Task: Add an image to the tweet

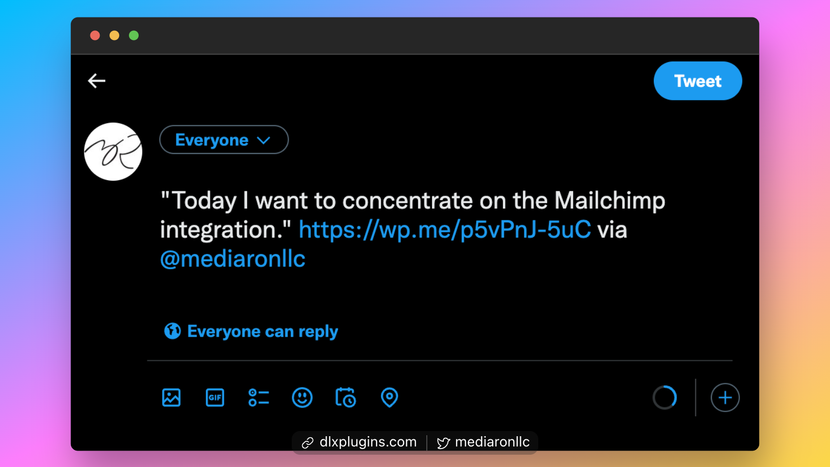Action: [x=171, y=398]
